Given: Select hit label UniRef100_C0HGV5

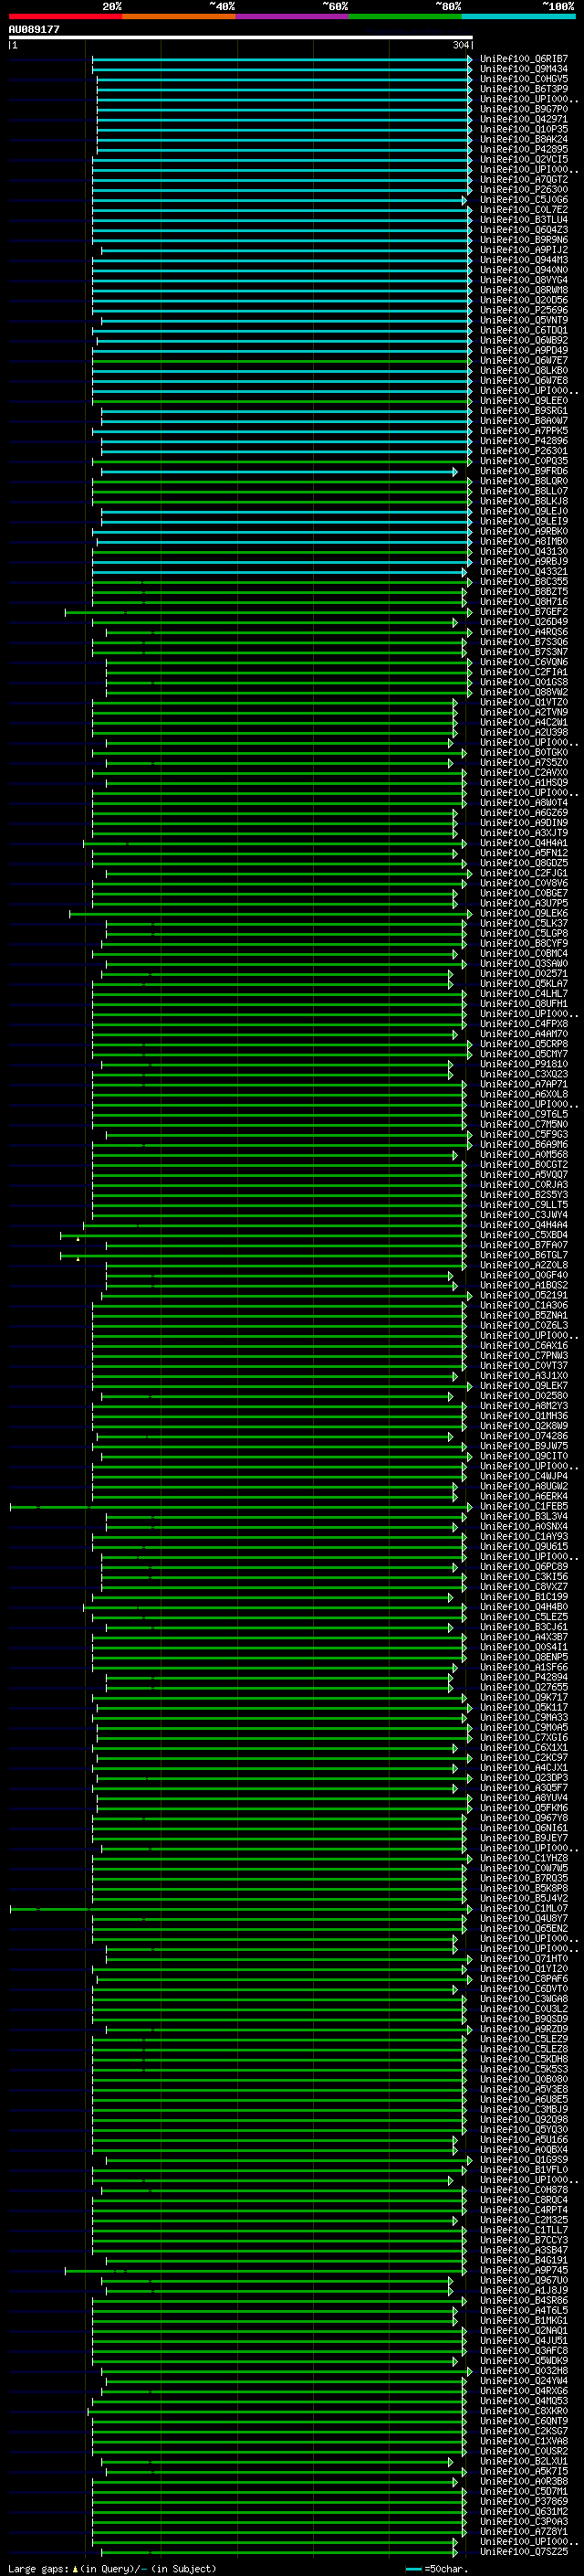Looking at the screenshot, I should (524, 79).
